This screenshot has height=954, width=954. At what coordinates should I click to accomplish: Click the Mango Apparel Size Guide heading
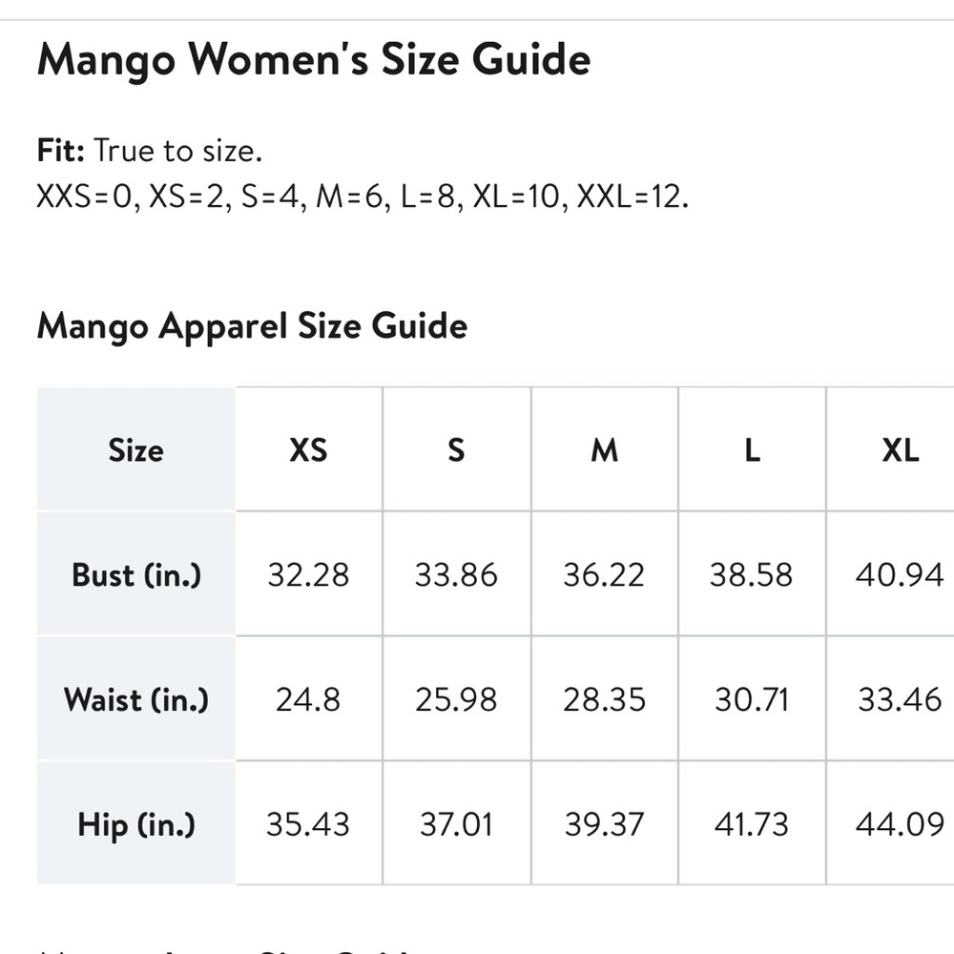[252, 326]
